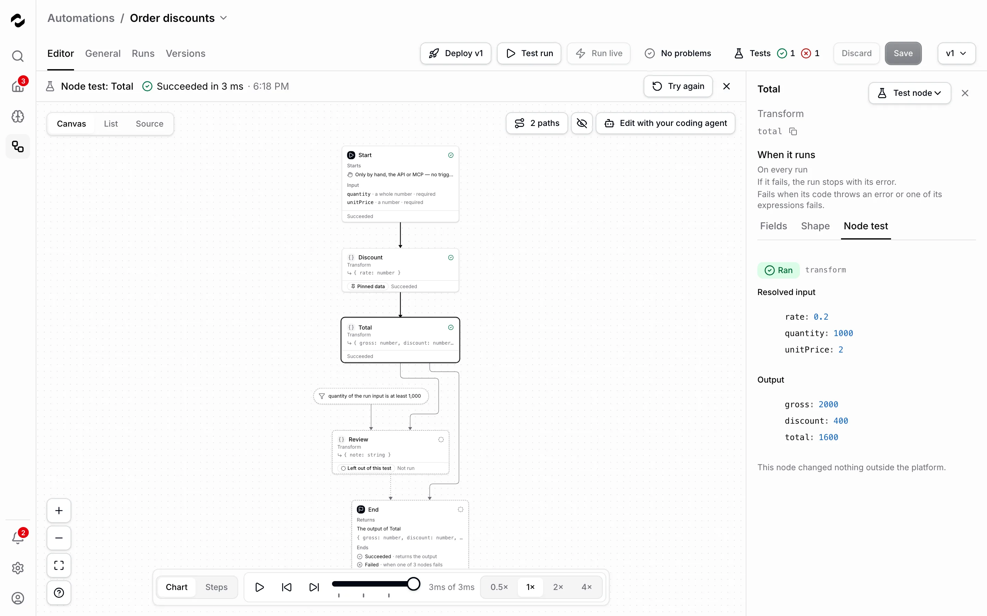This screenshot has width=987, height=616.
Task: Open the canvas help button
Action: (x=59, y=593)
